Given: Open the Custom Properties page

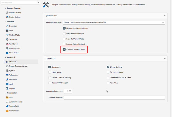Looking at the screenshot, I should pos(16,102).
